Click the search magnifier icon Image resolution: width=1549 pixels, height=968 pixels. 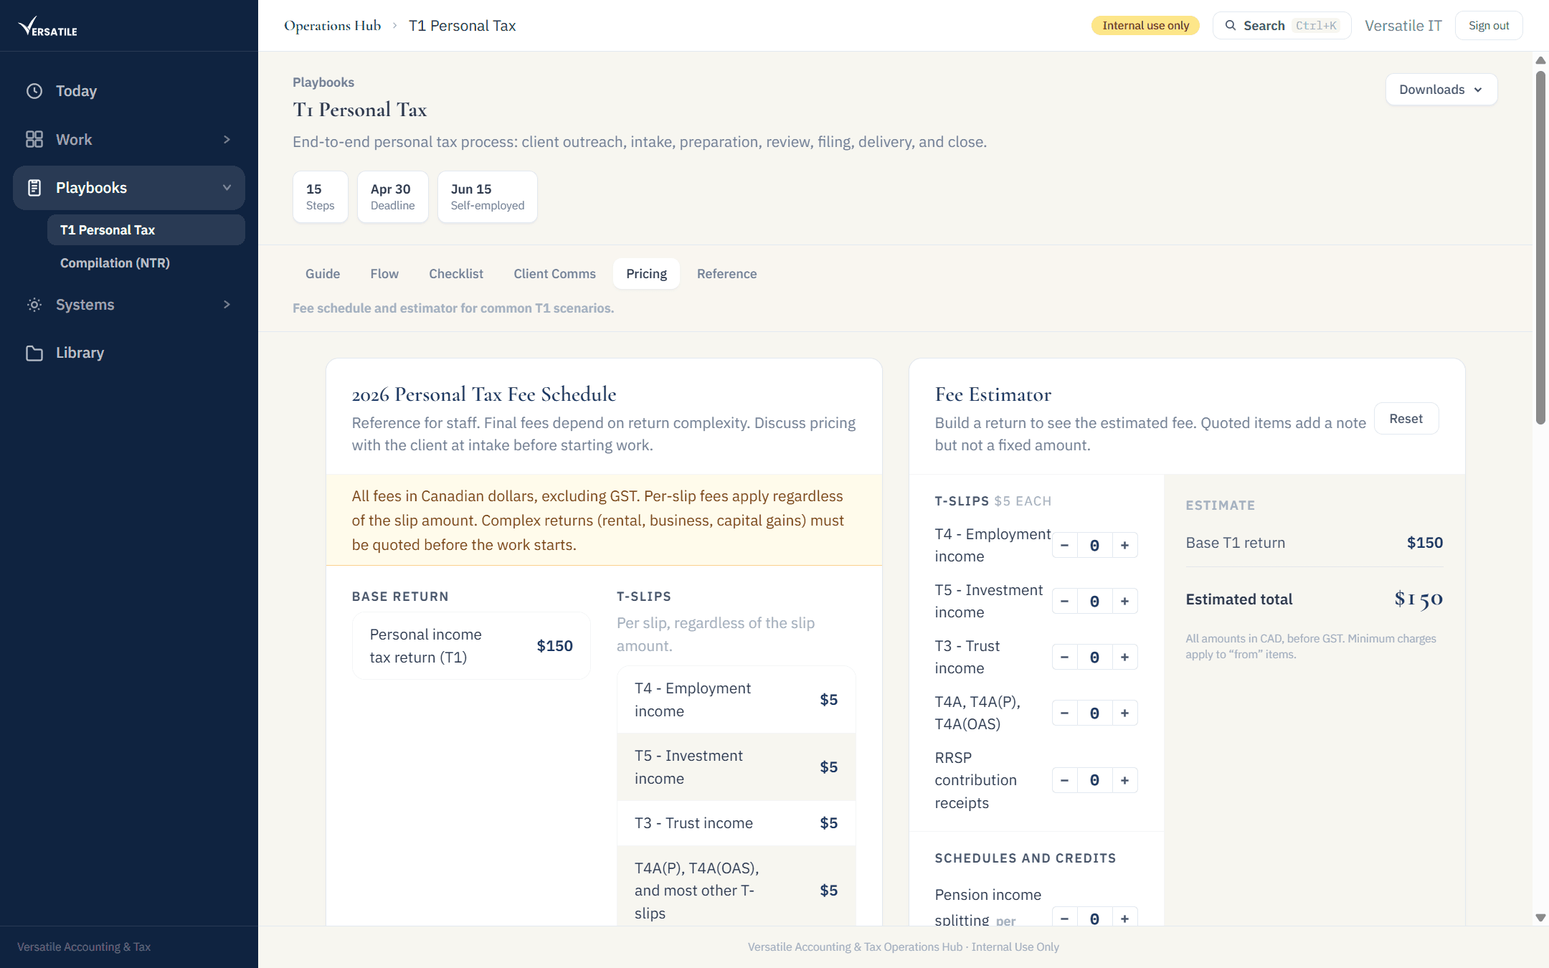tap(1231, 26)
